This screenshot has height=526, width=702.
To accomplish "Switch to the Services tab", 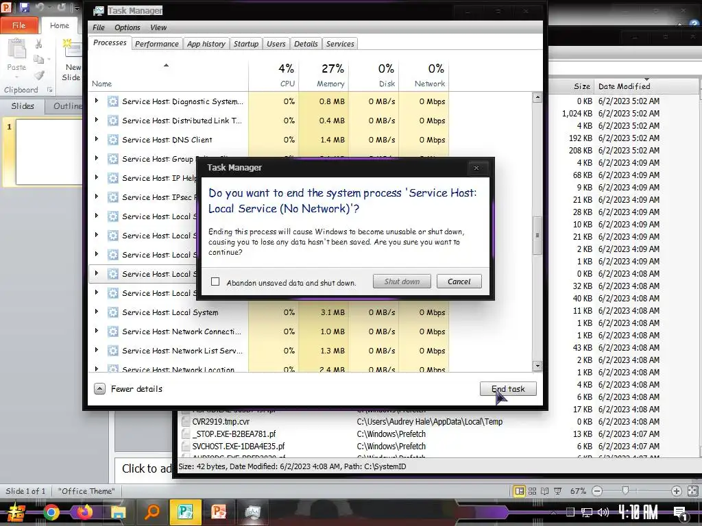I will coord(340,44).
